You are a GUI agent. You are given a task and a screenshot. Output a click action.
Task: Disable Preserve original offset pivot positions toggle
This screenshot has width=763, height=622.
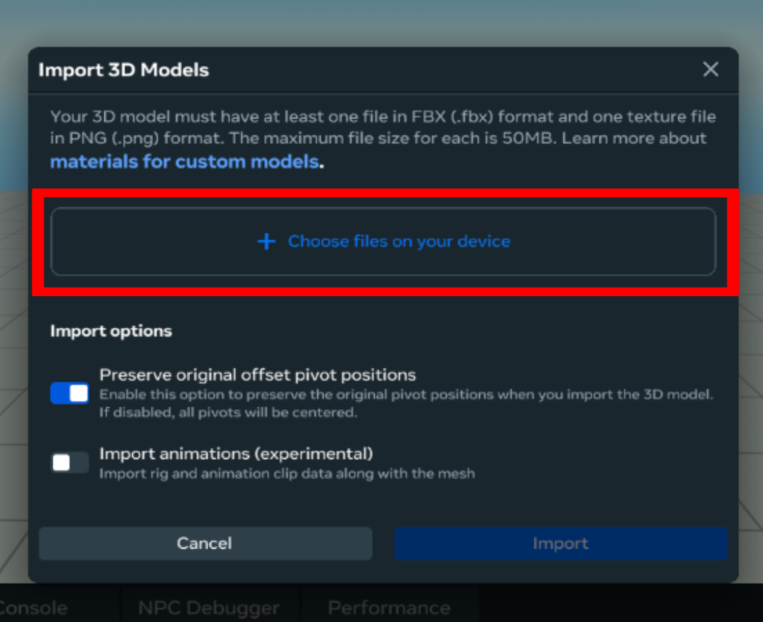click(x=69, y=393)
